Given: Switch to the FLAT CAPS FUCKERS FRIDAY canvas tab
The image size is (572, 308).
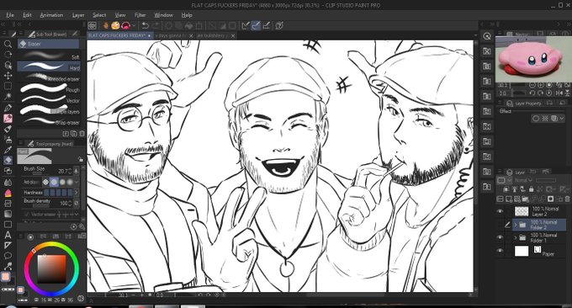Looking at the screenshot, I should (119, 35).
